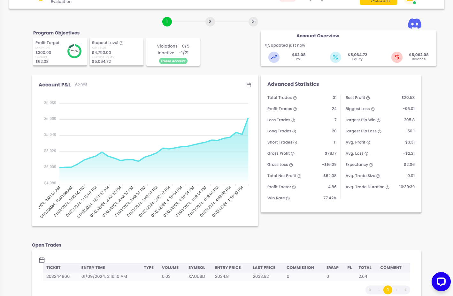The image size is (453, 296).
Task: Click the Equity percent icon
Action: click(x=335, y=57)
